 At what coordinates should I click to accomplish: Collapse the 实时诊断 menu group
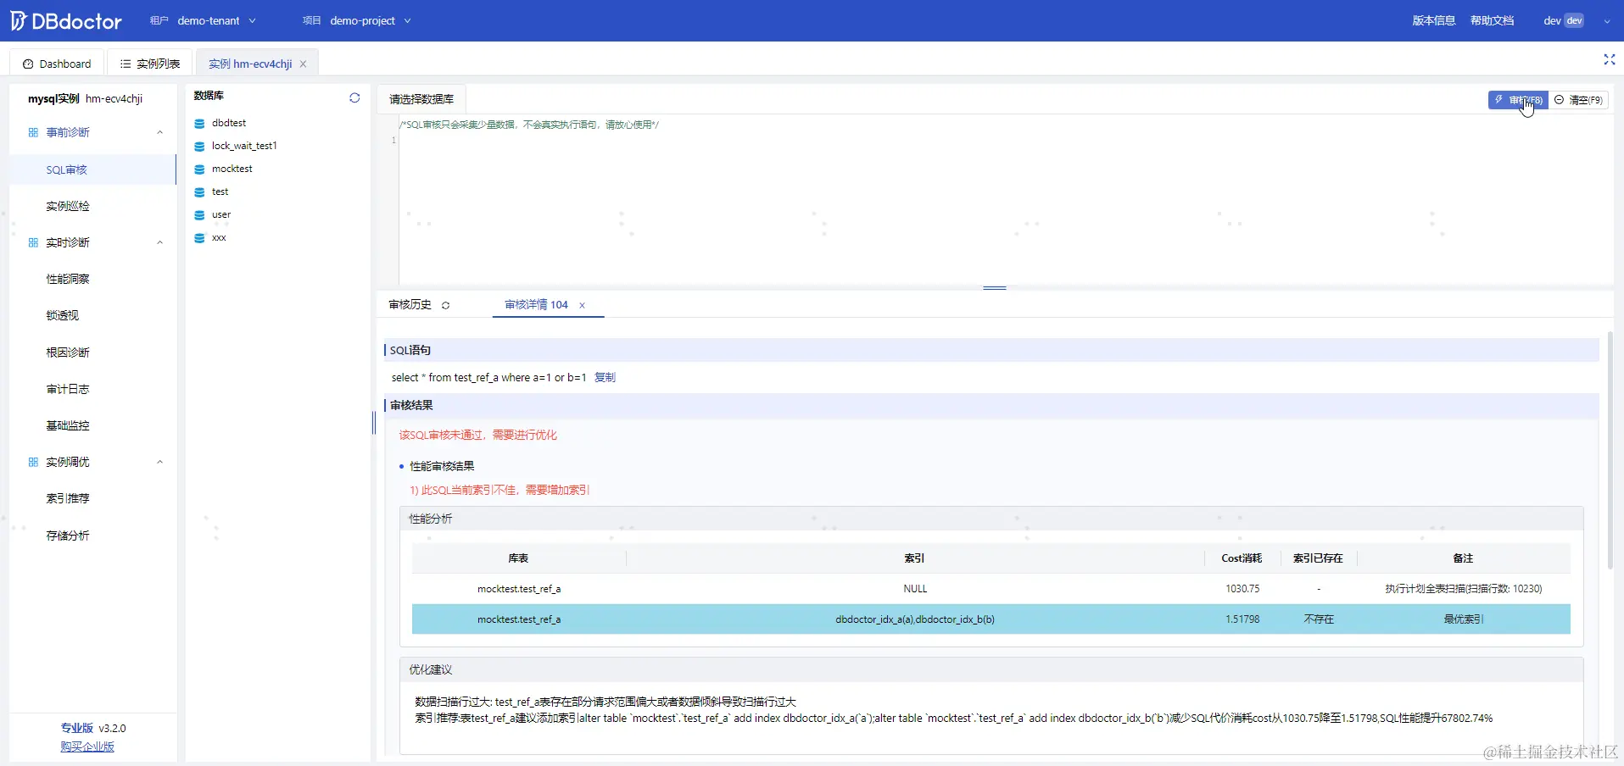click(159, 242)
